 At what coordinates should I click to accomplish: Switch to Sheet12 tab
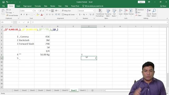tap(83, 90)
